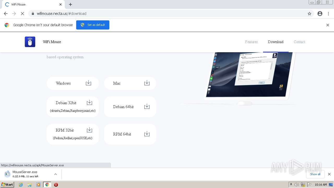Click the red Opera taskbar icon

point(56,185)
